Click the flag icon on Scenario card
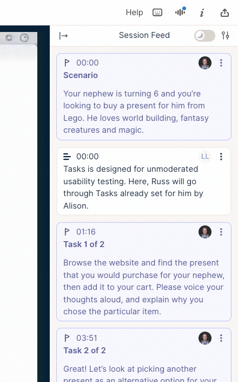 67,63
